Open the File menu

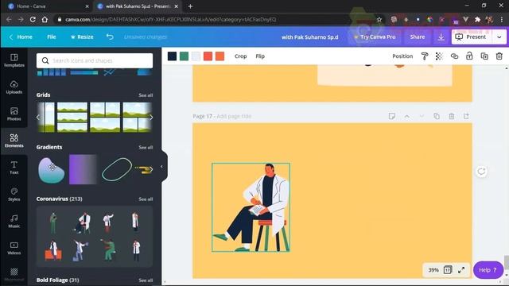coord(51,37)
